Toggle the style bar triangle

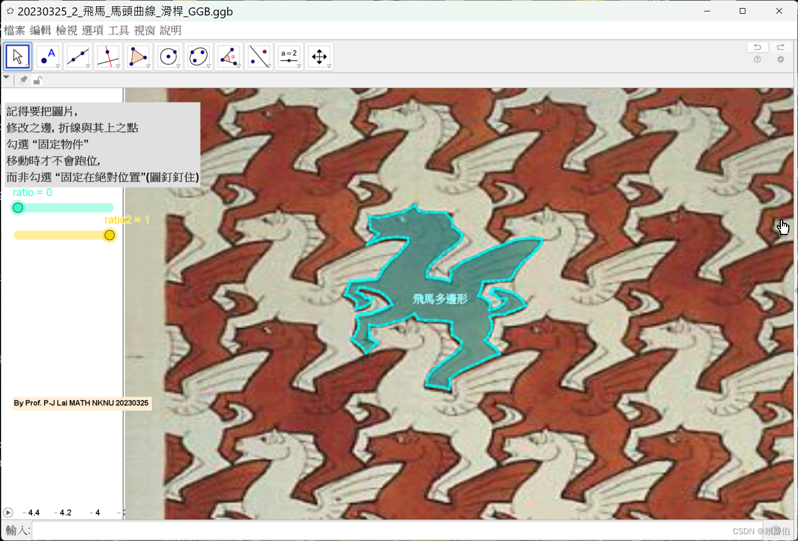[x=6, y=78]
